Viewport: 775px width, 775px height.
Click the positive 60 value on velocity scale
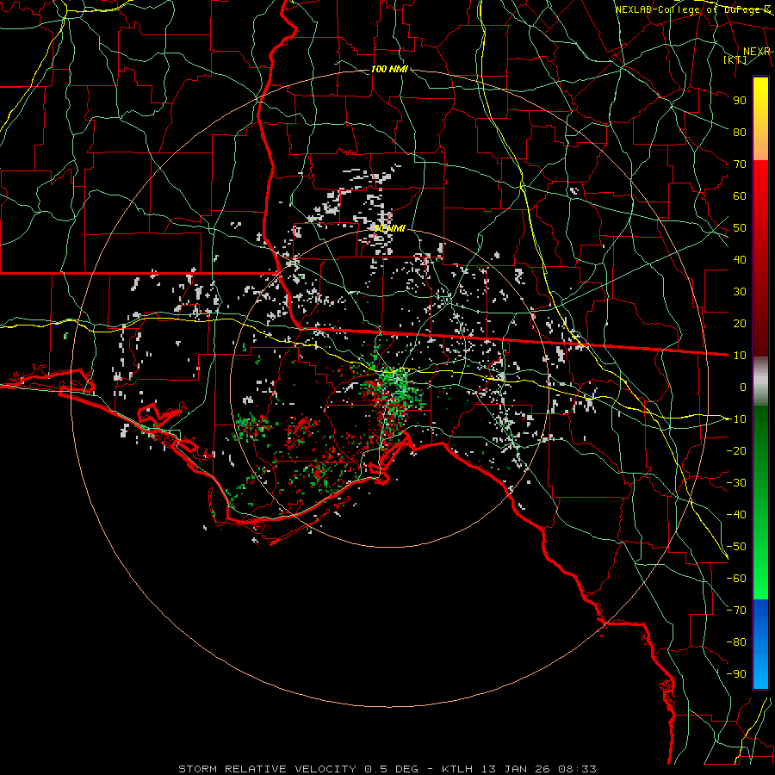(740, 195)
